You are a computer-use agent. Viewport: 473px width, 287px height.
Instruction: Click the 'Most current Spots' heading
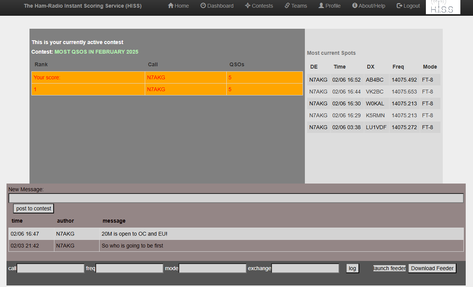coord(331,53)
